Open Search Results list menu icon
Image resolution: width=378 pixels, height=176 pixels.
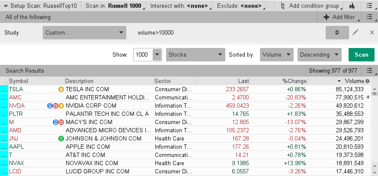369,70
